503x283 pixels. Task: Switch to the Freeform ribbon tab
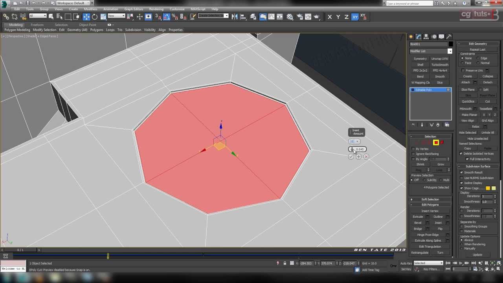click(37, 25)
